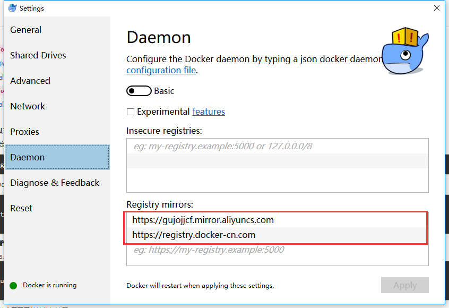Click the empty registry mirror placeholder row
Viewport: 449px width, 308px height.
[278, 250]
